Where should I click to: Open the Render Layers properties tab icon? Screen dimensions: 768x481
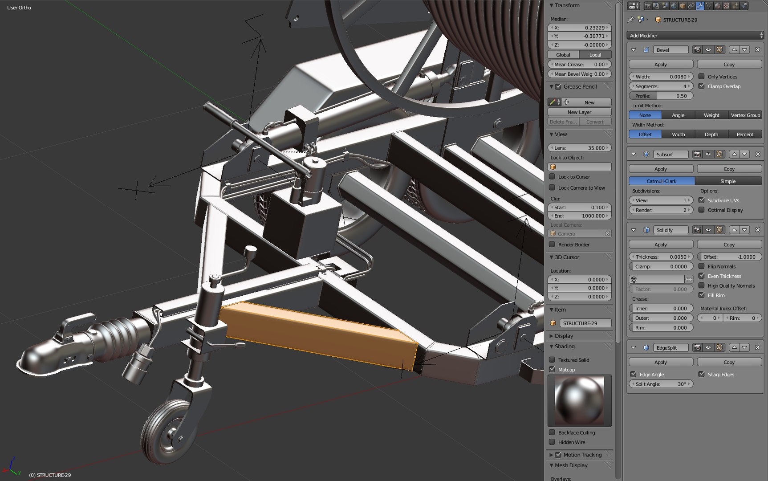coord(656,6)
